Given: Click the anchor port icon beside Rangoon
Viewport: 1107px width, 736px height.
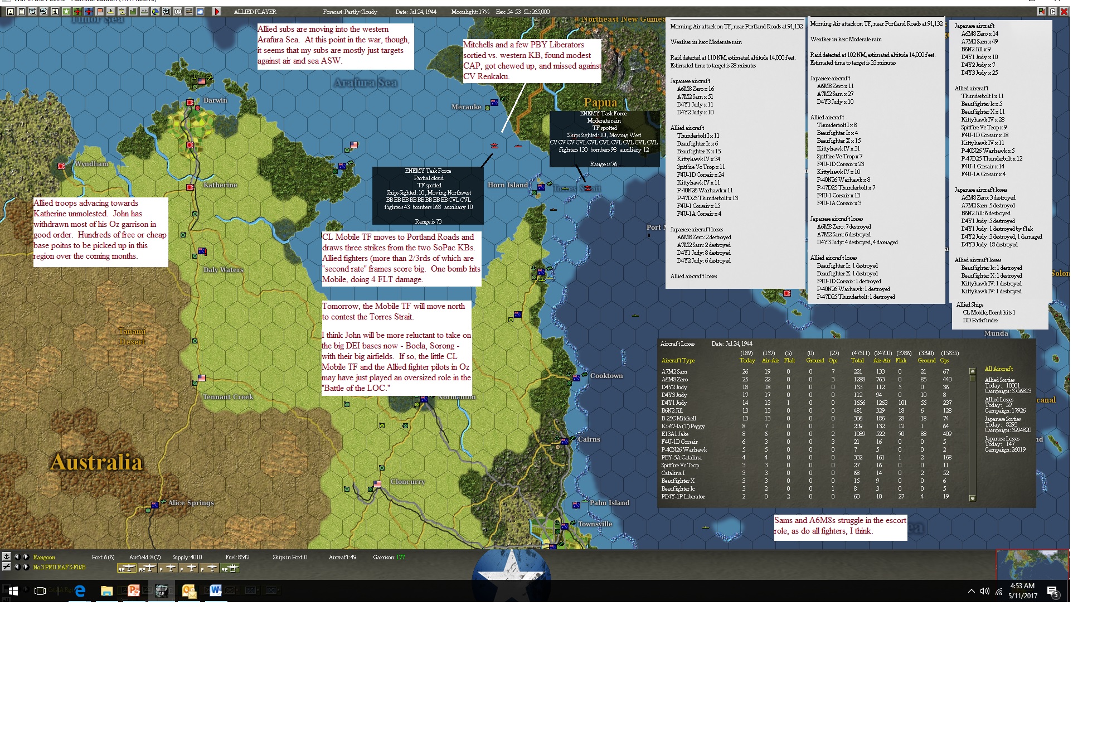Looking at the screenshot, I should pyautogui.click(x=7, y=556).
